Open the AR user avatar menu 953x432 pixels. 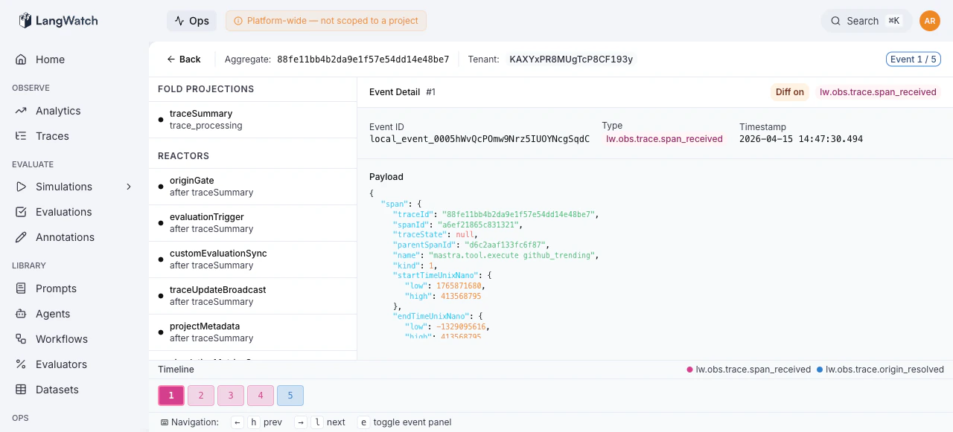(x=930, y=21)
